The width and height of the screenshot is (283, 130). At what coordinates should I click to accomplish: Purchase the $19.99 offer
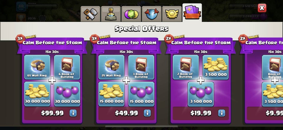click(x=201, y=113)
